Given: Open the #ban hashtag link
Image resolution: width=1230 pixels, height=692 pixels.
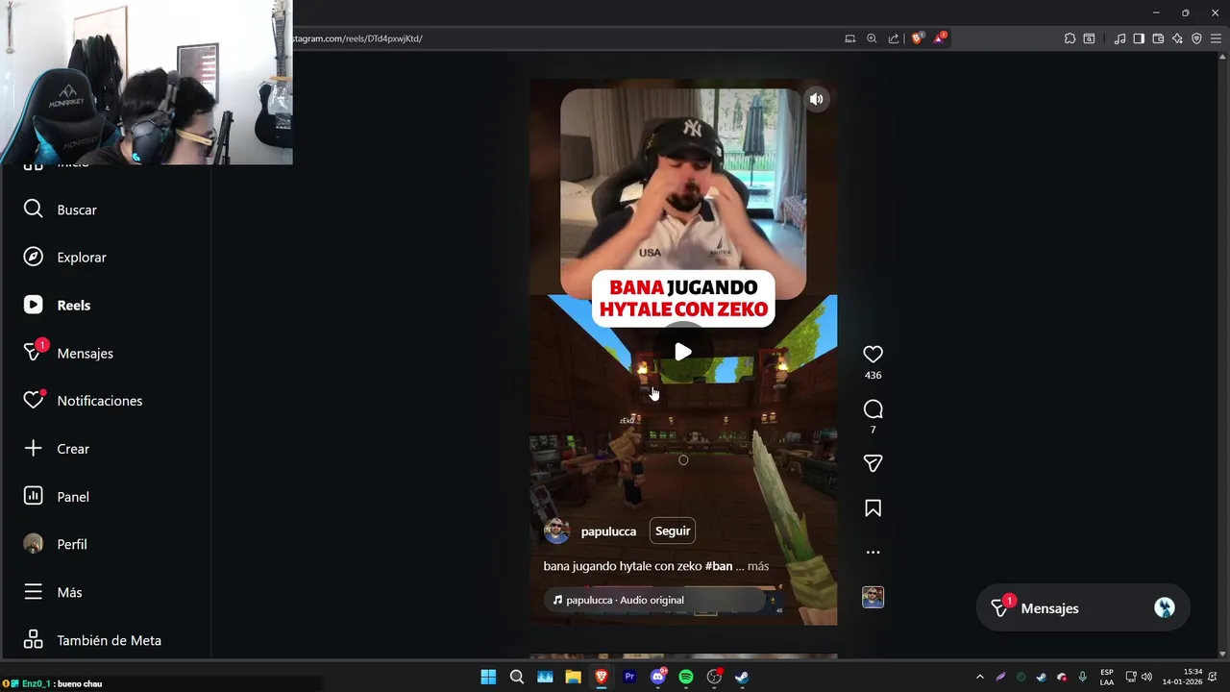Looking at the screenshot, I should coord(719,566).
